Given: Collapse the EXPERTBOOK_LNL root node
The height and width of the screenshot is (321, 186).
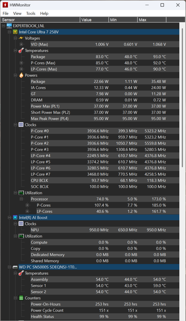Looking at the screenshot, I should click(x=3, y=26).
